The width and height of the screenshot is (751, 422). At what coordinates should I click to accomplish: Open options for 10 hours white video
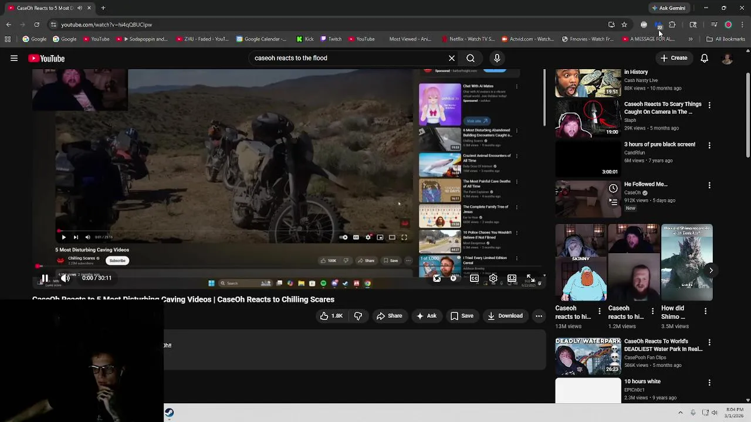pyautogui.click(x=709, y=382)
